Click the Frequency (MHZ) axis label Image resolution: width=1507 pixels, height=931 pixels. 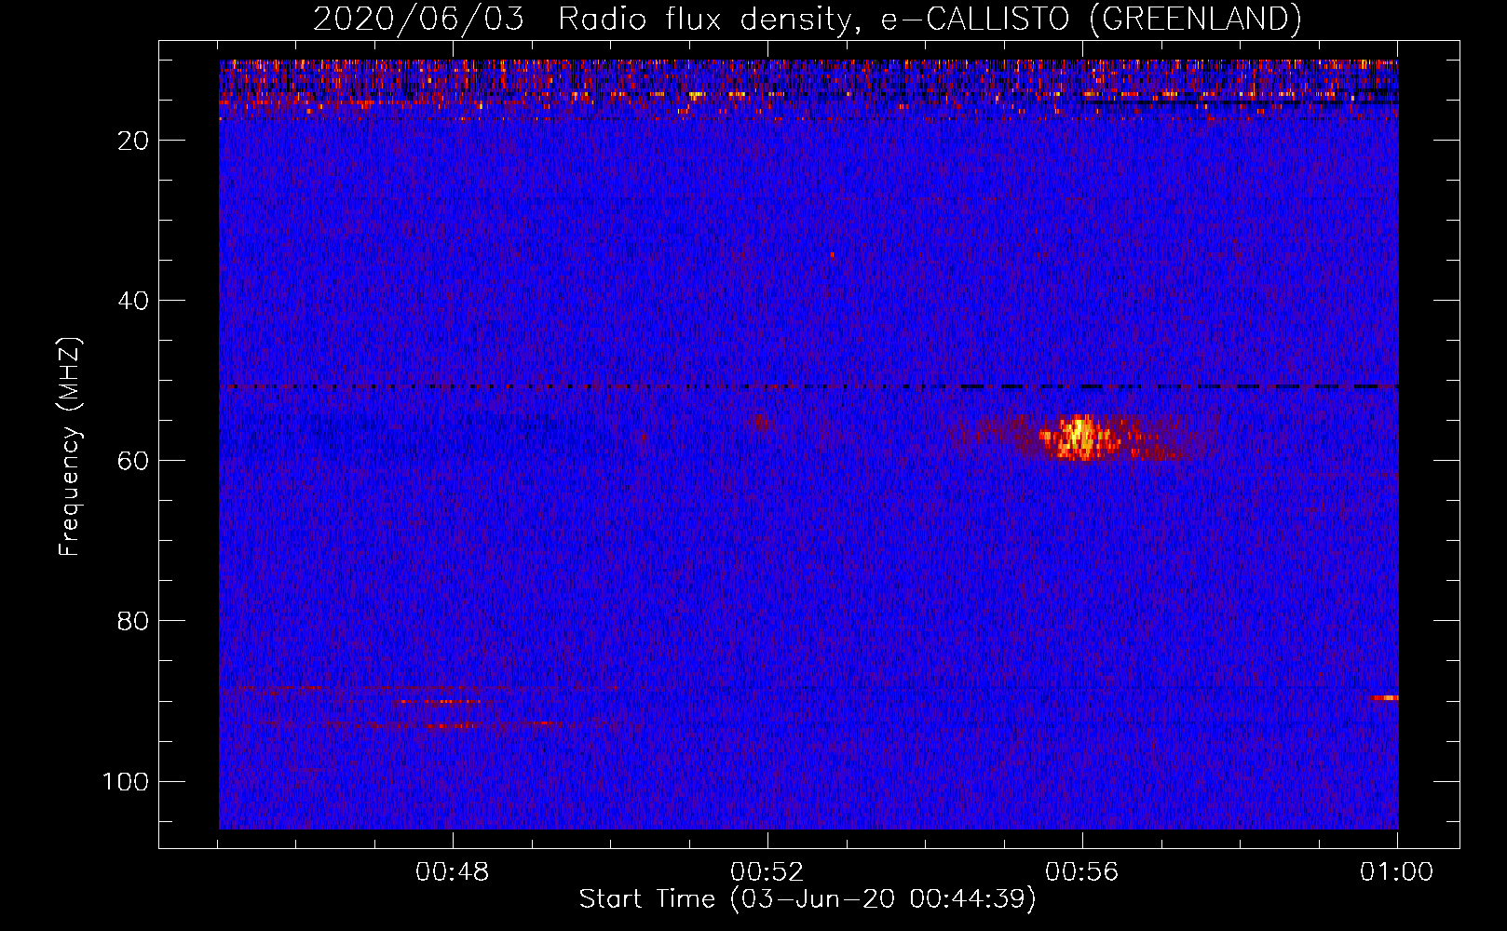pyautogui.click(x=70, y=446)
